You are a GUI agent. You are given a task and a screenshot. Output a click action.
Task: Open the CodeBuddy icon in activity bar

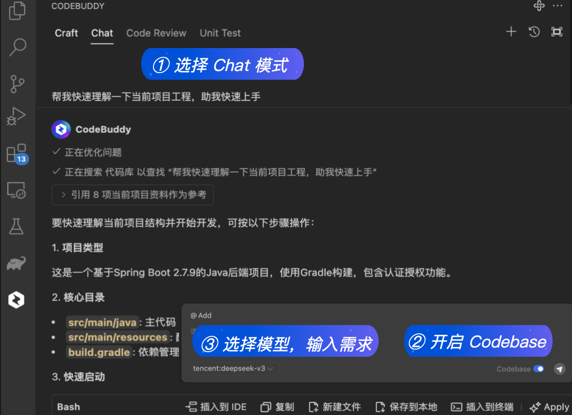pyautogui.click(x=16, y=300)
